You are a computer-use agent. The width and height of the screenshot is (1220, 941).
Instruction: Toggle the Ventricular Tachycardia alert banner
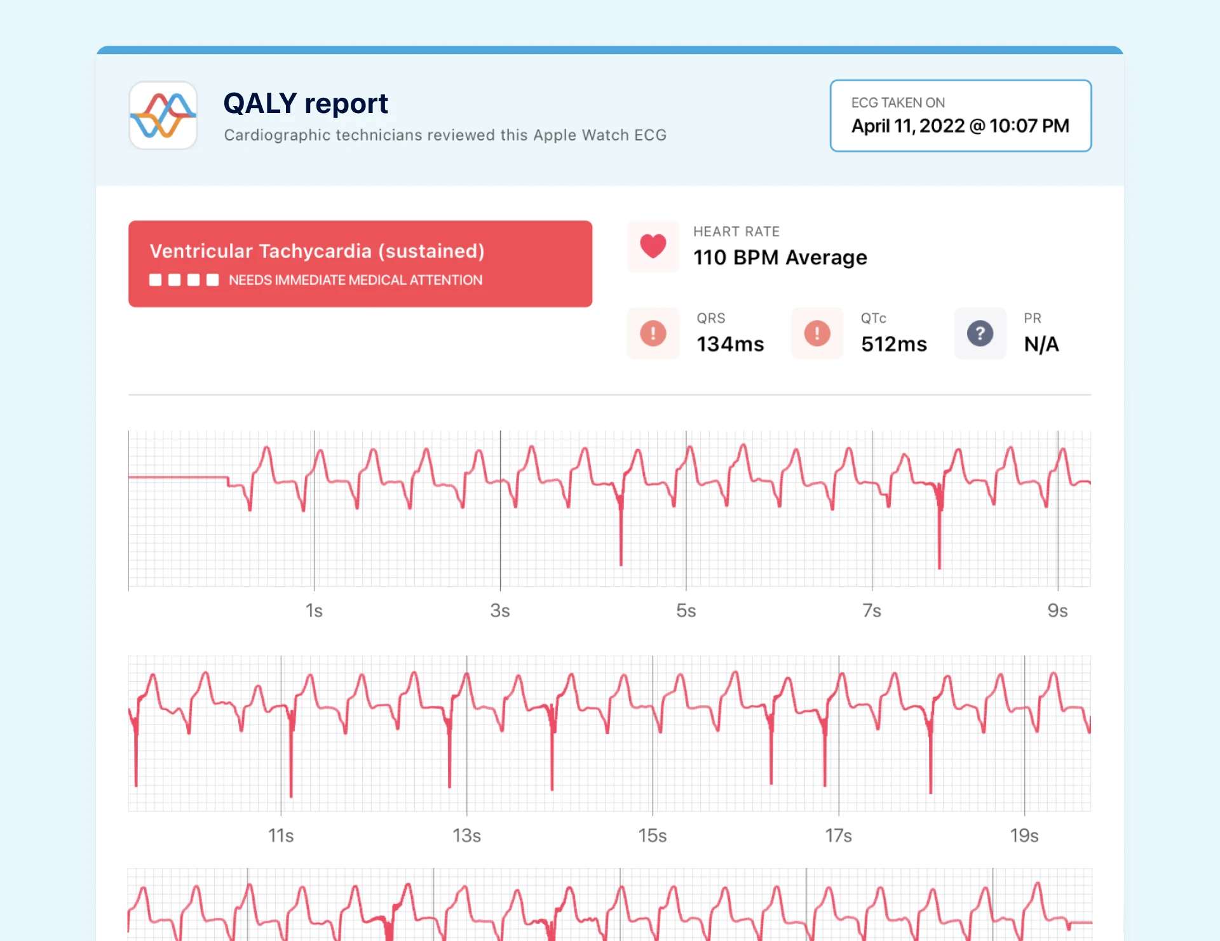pyautogui.click(x=360, y=263)
